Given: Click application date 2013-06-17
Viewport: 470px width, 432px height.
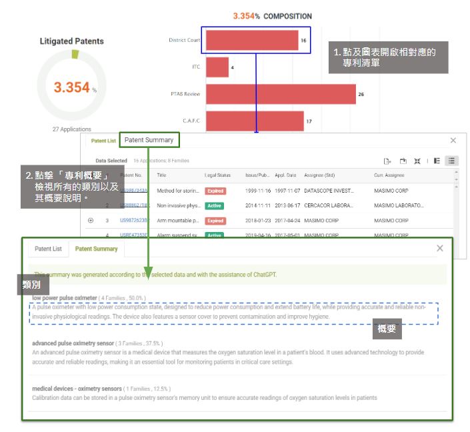Looking at the screenshot, I should [287, 205].
